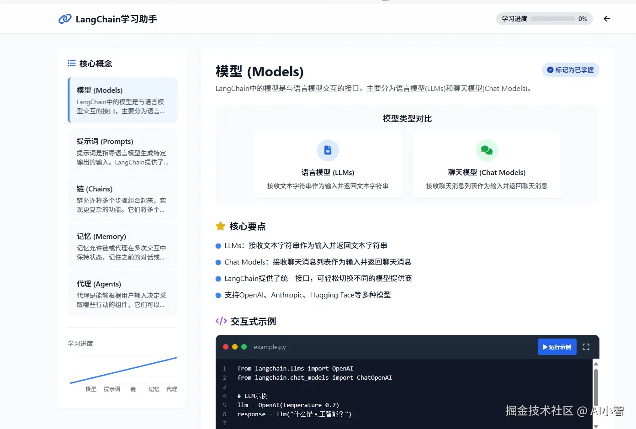This screenshot has width=636, height=429.
Task: Click code line 'llm = OpenAI(temperature=0.7)'
Action: click(288, 405)
